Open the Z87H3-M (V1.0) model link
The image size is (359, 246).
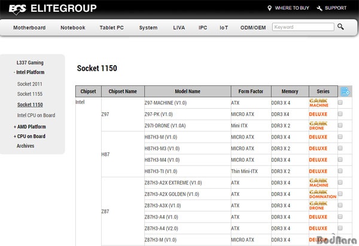coord(160,240)
